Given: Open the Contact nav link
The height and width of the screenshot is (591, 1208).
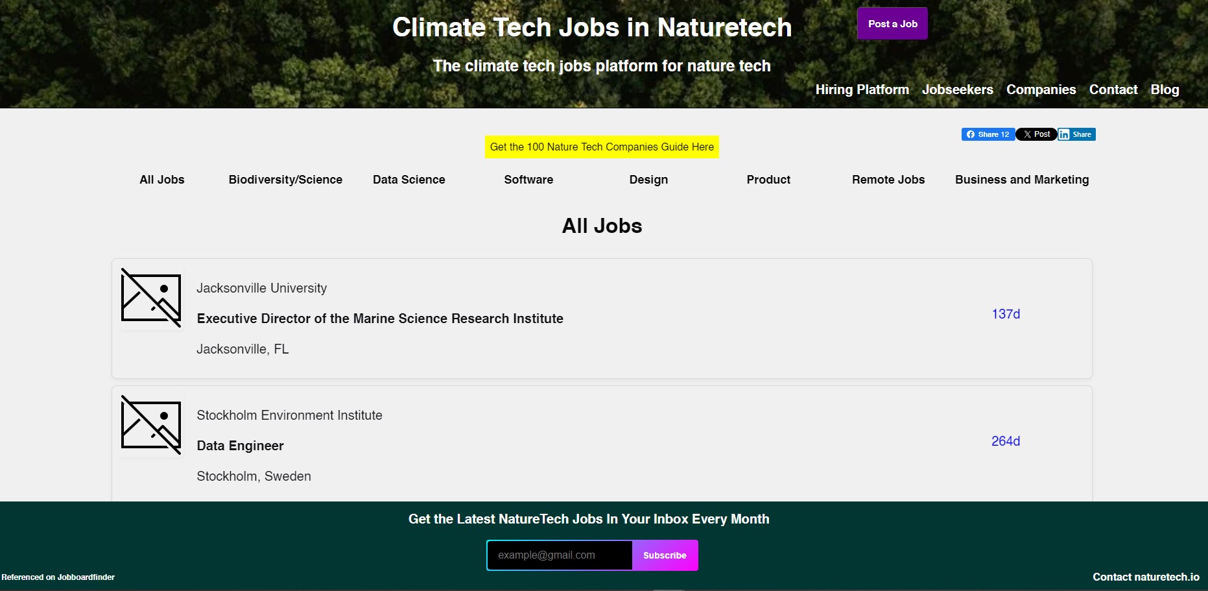Looking at the screenshot, I should [1113, 90].
